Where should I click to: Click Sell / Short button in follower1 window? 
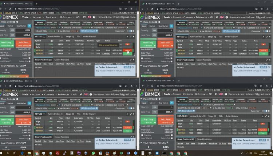tap(165, 44)
